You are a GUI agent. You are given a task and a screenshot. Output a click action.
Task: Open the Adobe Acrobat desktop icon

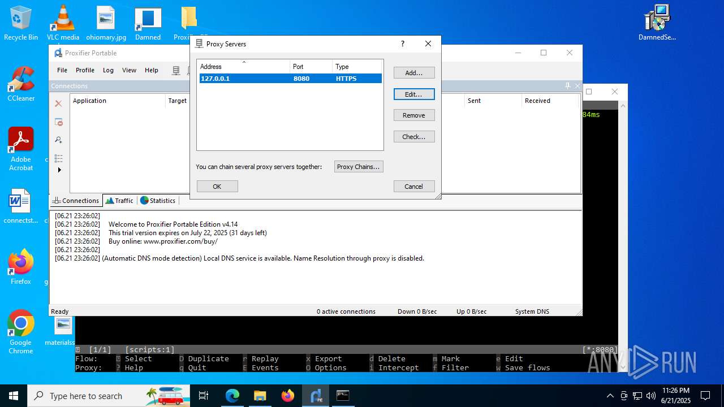tap(21, 149)
